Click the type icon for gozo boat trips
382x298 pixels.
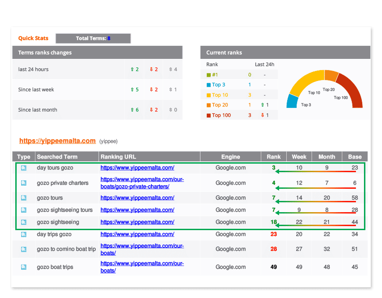(24, 267)
